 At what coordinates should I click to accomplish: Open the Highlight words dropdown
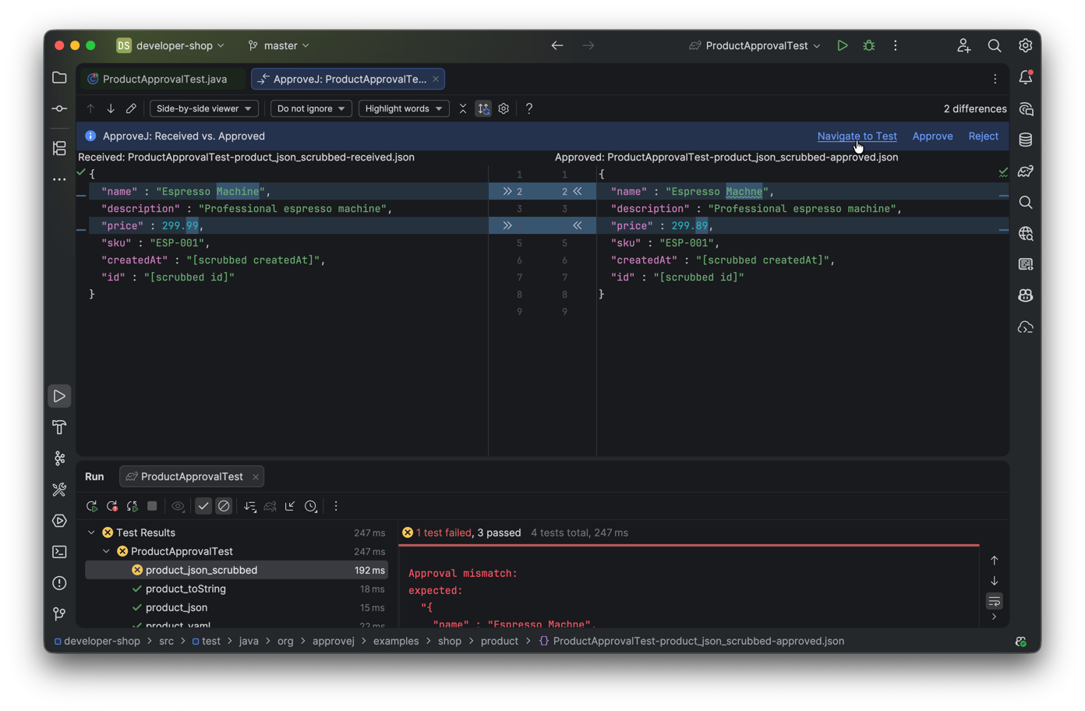403,109
